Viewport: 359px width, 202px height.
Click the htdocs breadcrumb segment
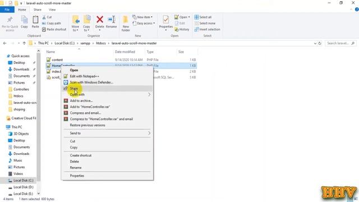(101, 43)
